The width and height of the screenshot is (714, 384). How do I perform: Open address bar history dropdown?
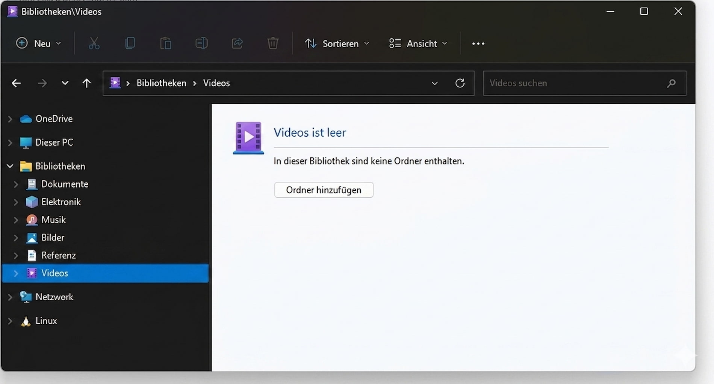[x=434, y=83]
